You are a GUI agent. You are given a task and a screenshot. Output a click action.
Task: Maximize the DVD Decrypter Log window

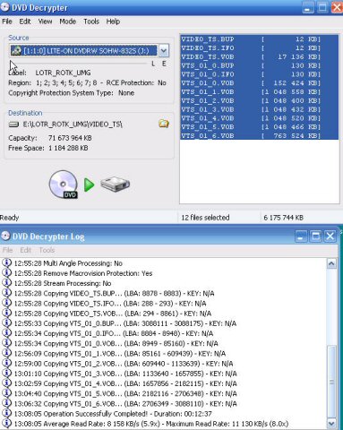click(x=315, y=236)
